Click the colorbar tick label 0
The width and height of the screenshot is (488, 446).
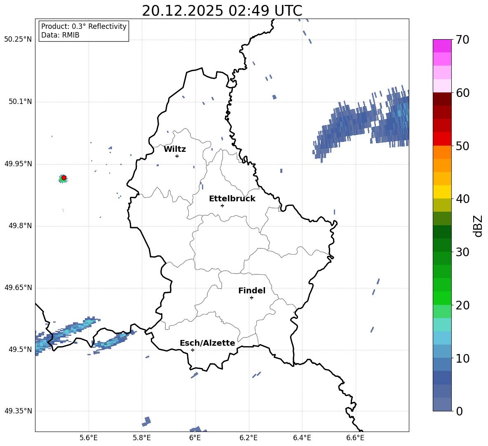click(x=459, y=411)
